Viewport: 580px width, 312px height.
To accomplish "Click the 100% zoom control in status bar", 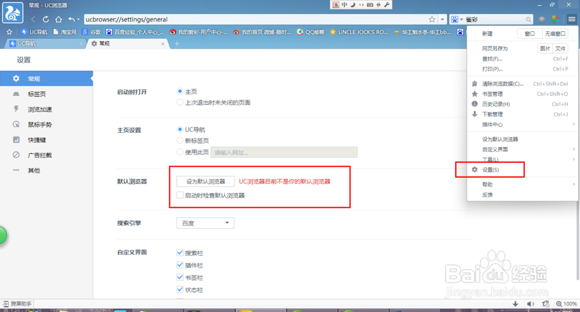I will tap(566, 304).
